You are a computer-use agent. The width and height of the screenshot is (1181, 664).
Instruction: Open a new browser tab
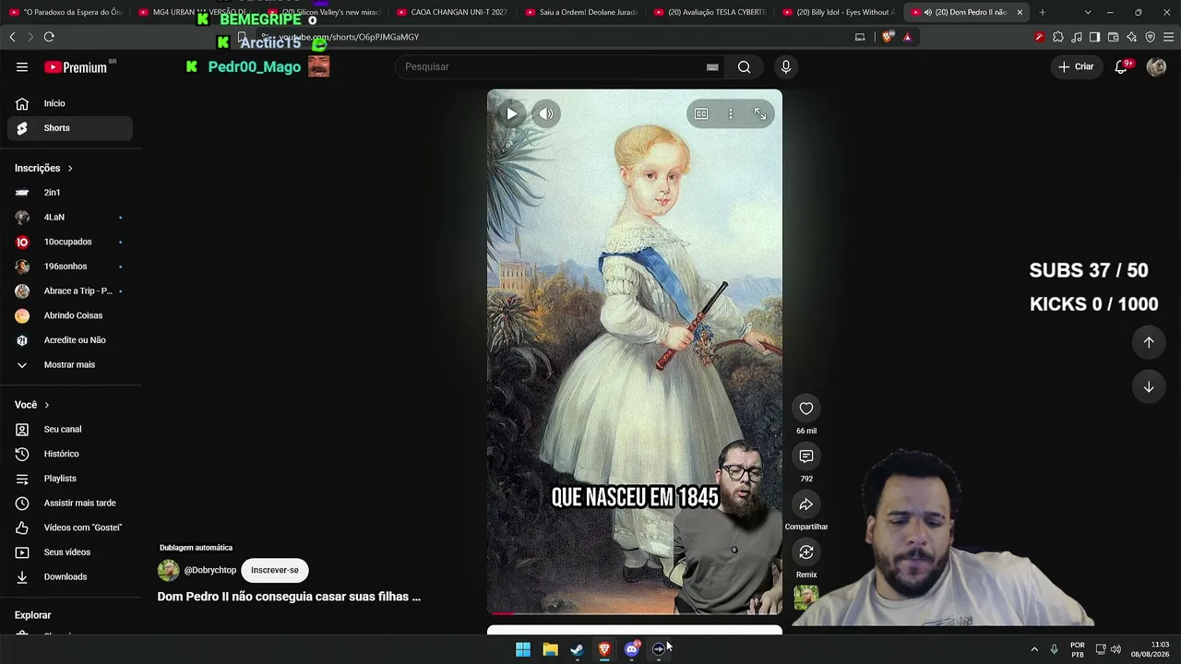pos(1043,12)
